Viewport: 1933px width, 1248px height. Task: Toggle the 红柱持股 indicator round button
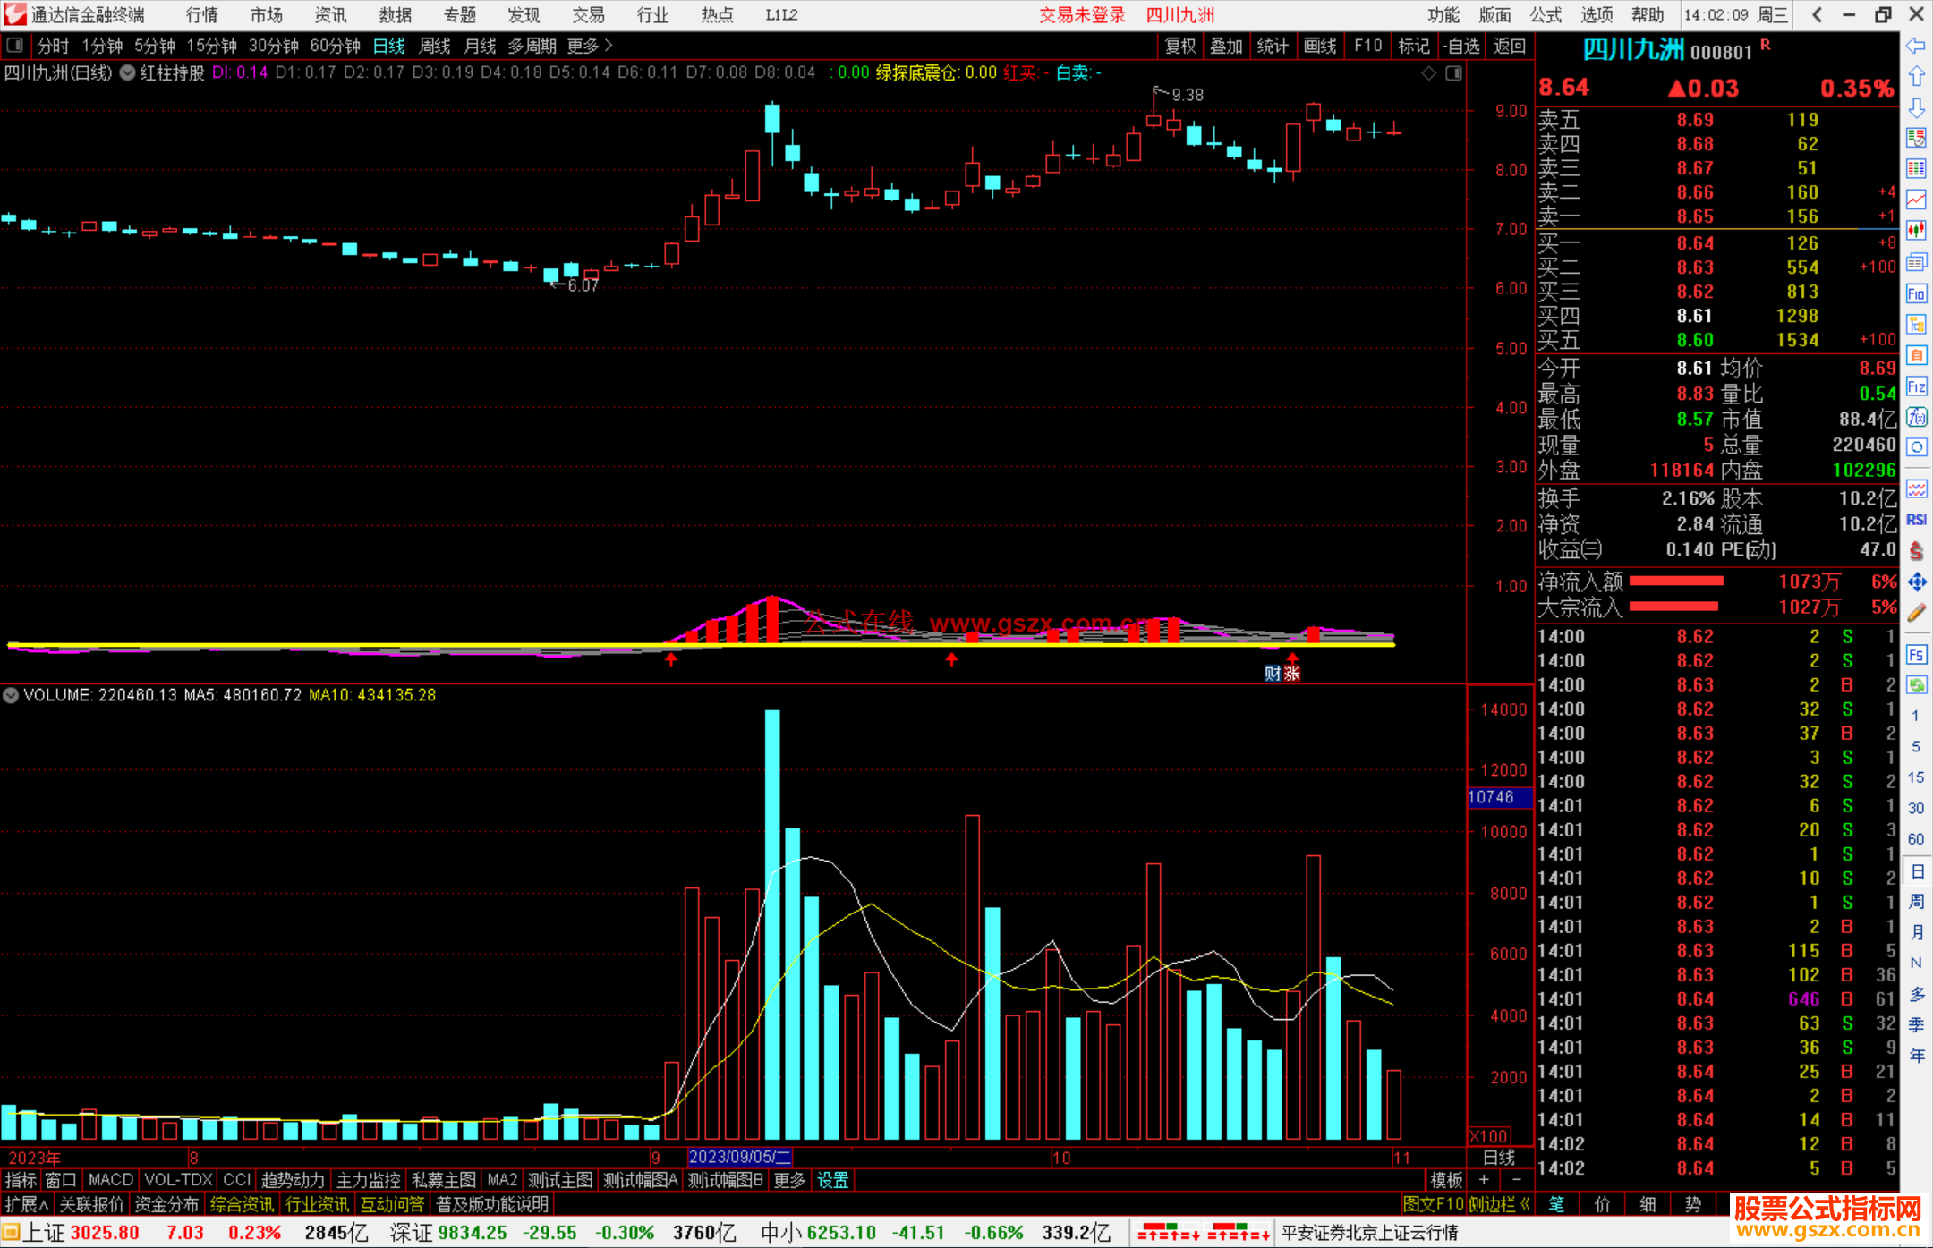127,73
